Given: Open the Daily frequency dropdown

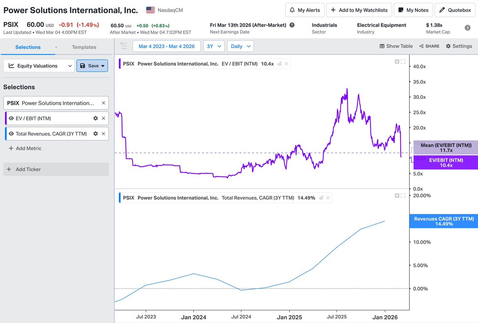Looking at the screenshot, I should click(240, 46).
